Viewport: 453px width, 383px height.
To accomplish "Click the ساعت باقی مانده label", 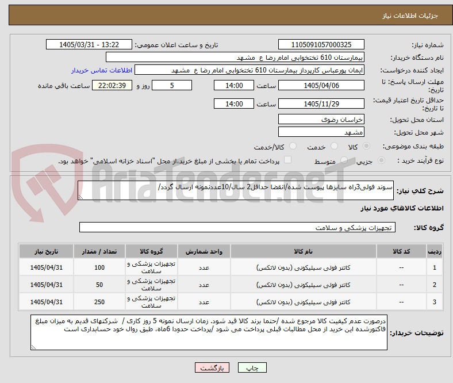I will coord(64,86).
